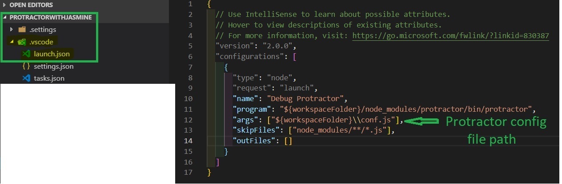Click the closing brace on line 17
562x184 pixels.
[x=209, y=172]
